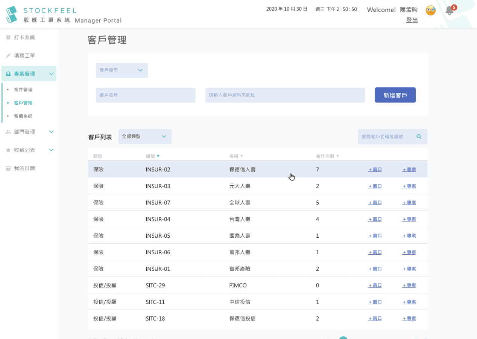Open the 全部類型 filter dropdown
477x339 pixels.
(x=145, y=136)
